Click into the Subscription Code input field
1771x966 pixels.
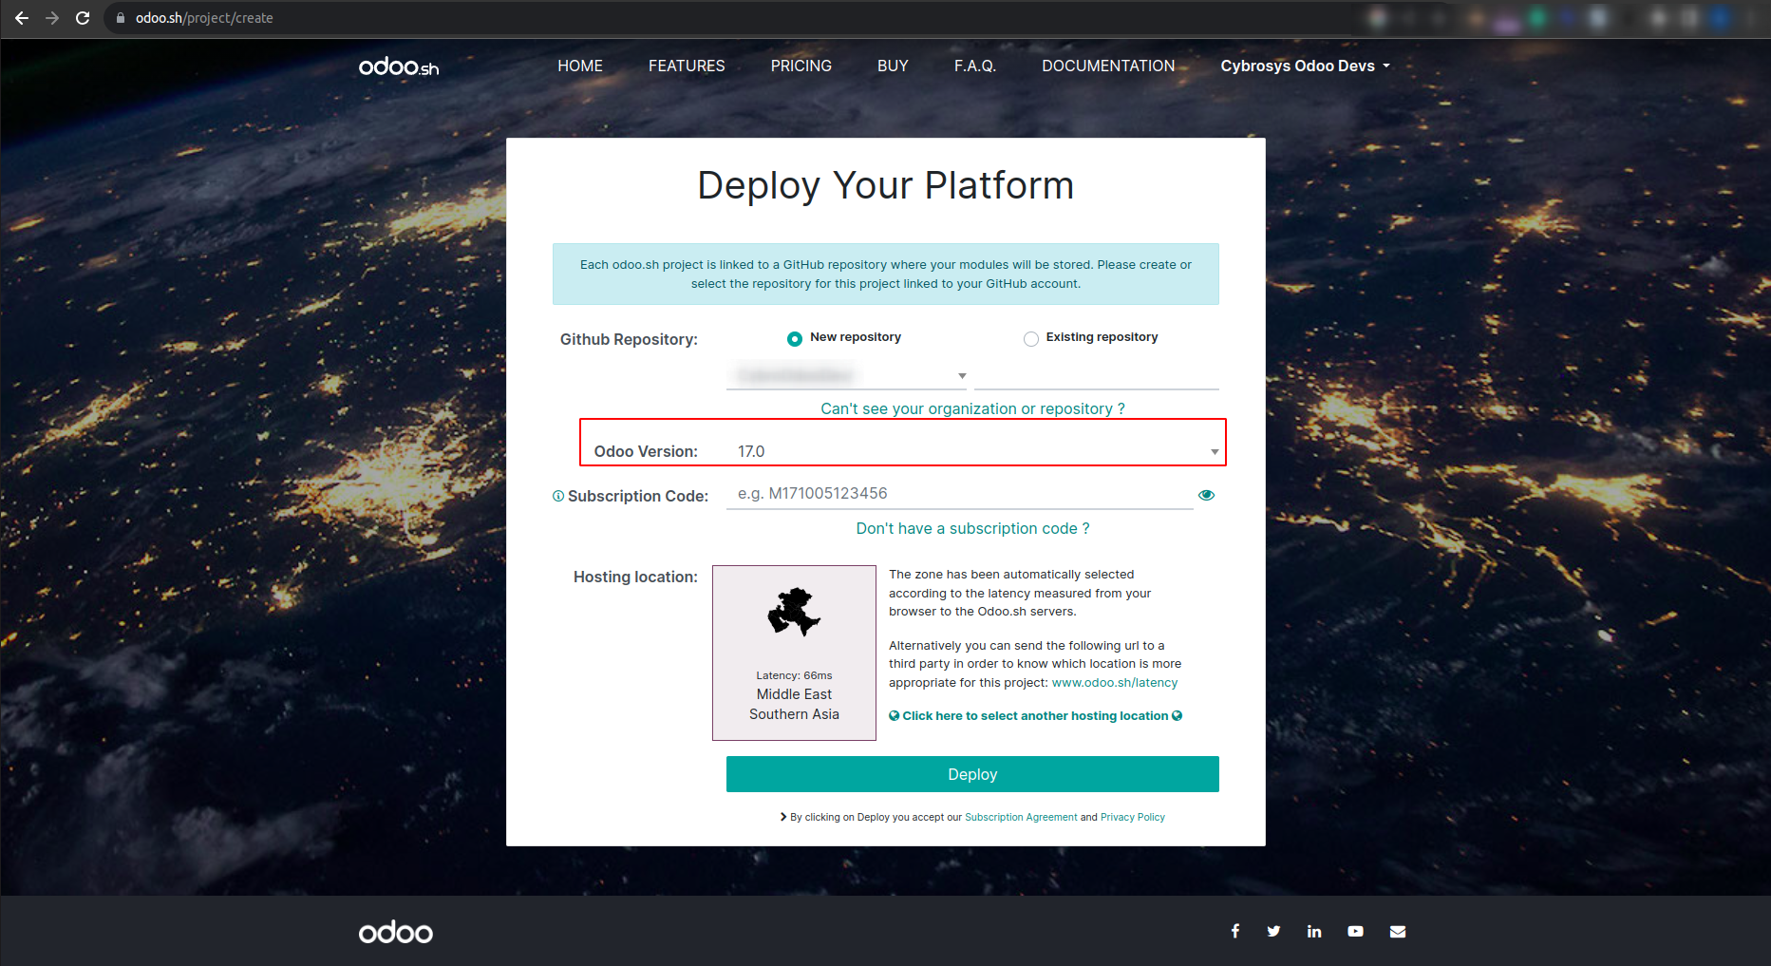[x=959, y=494]
